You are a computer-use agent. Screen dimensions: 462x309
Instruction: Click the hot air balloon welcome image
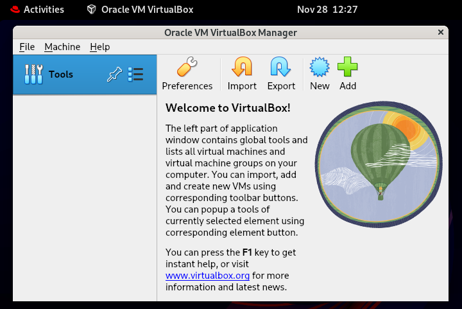coord(379,164)
